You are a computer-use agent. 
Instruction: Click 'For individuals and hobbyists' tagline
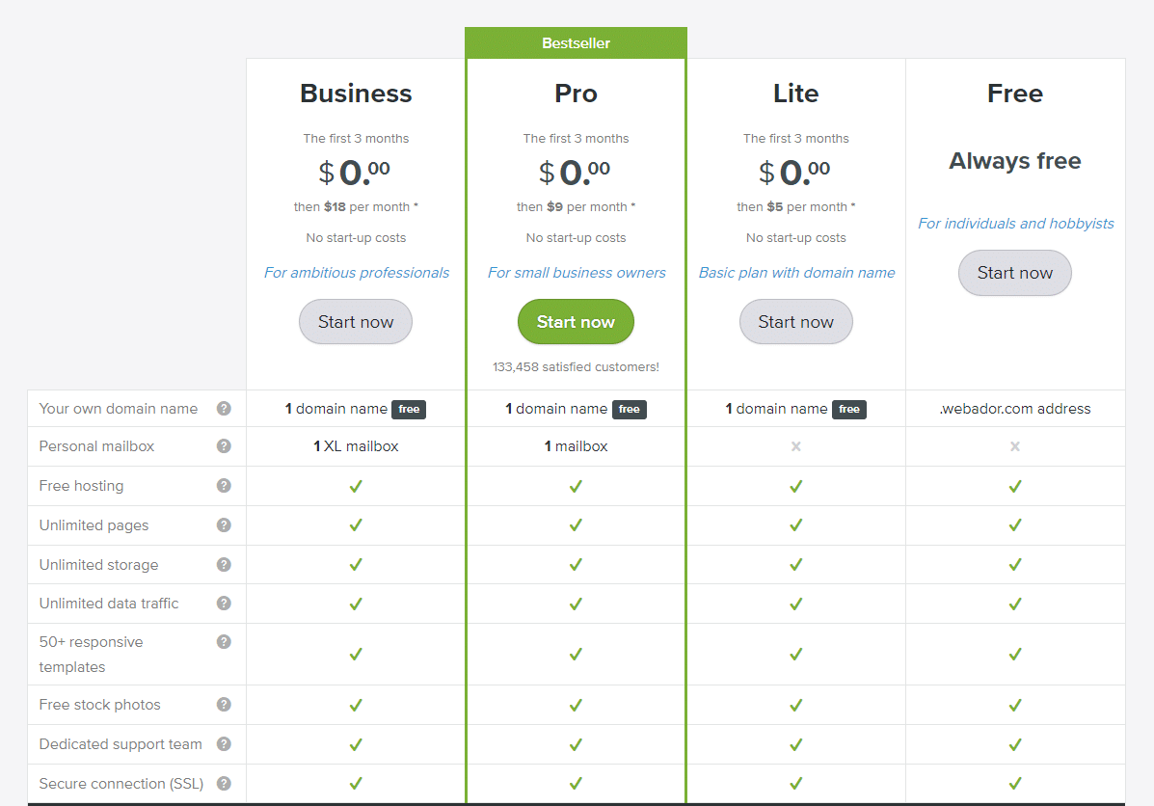tap(1015, 224)
